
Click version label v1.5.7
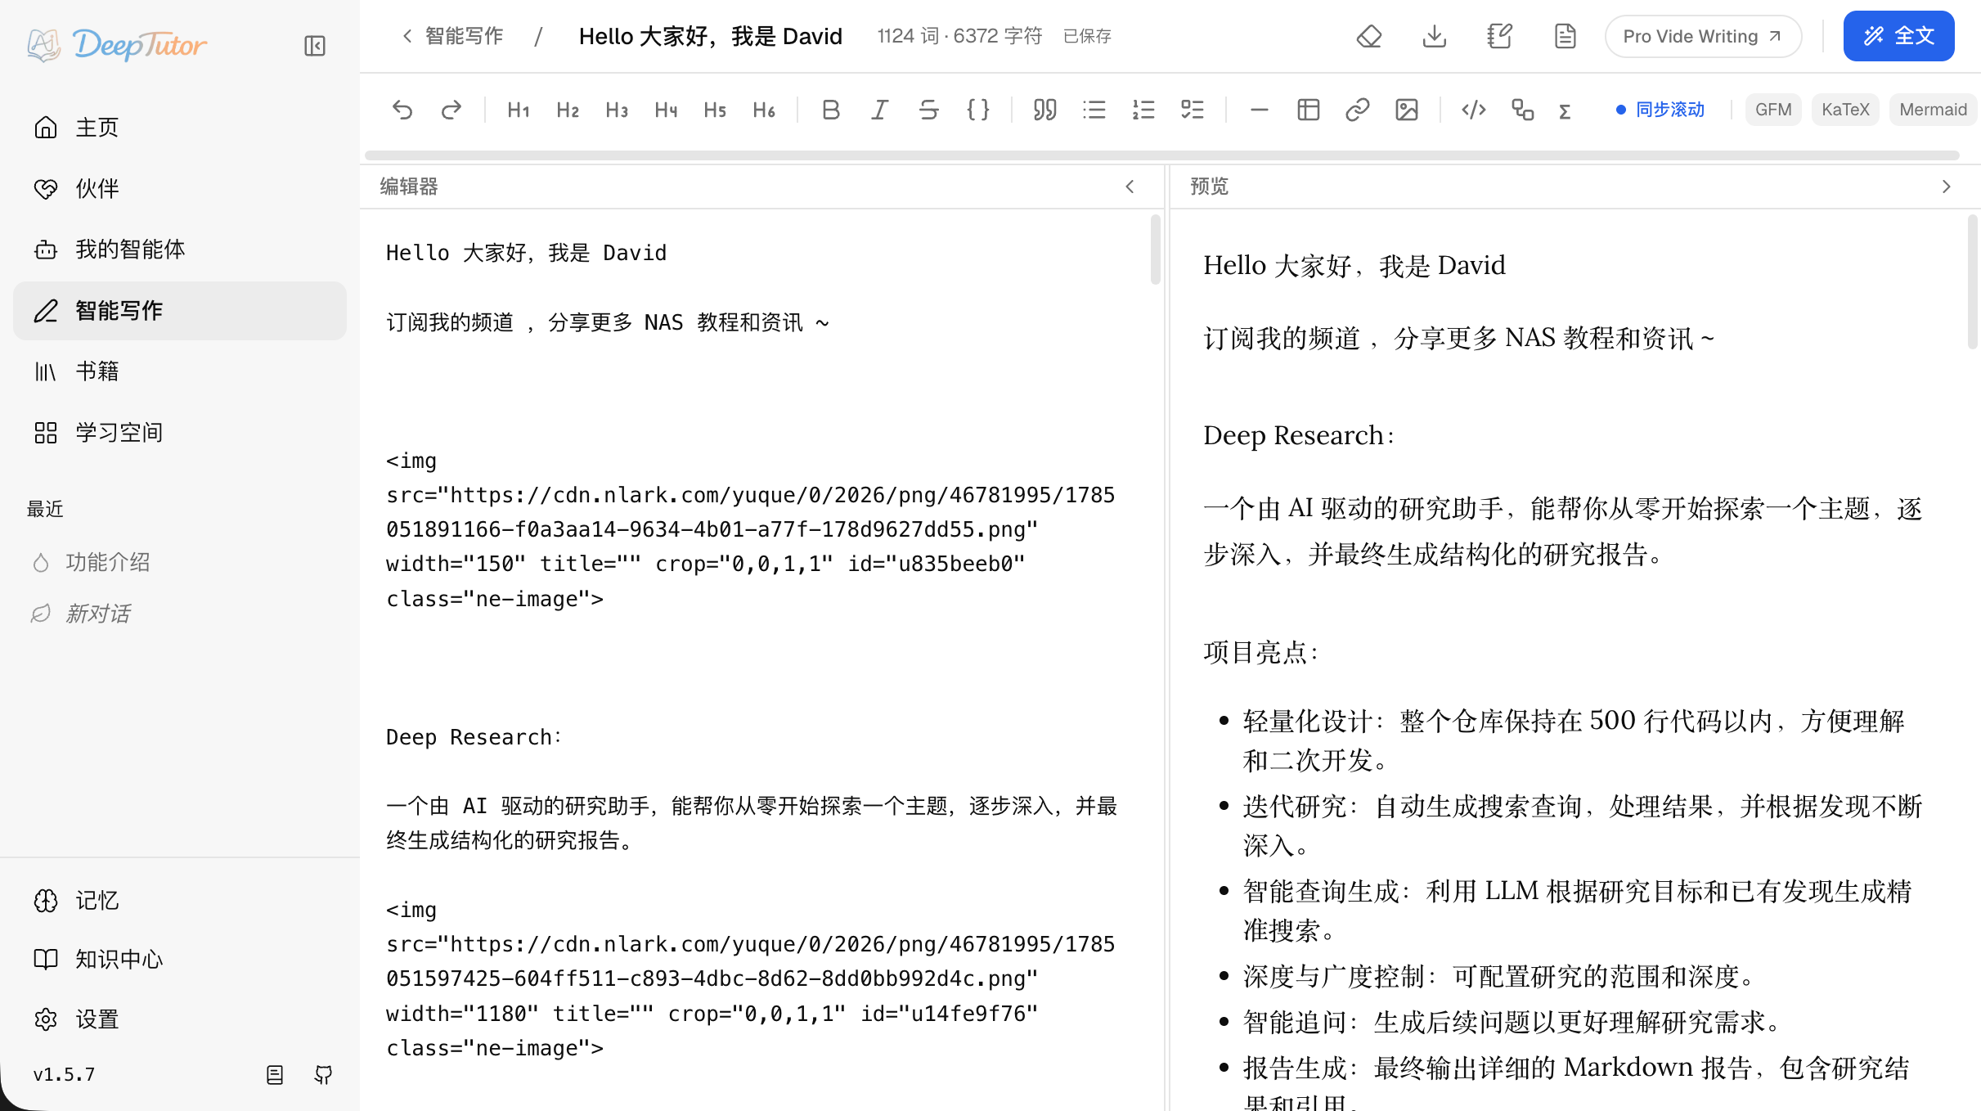point(64,1074)
